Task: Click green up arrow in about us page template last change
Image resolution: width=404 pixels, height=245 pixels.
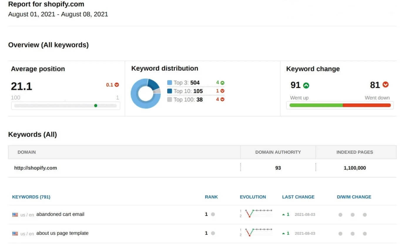Action: pyautogui.click(x=284, y=233)
